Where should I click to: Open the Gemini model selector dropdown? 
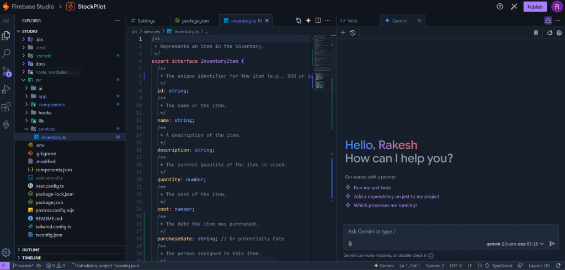coord(515,244)
